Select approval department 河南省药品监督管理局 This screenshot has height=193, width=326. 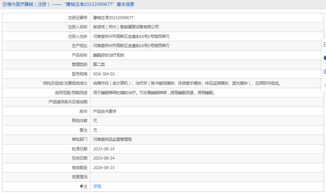(112, 139)
